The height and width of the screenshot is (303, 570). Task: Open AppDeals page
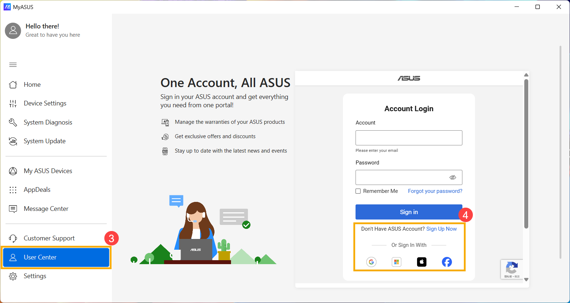point(56,190)
